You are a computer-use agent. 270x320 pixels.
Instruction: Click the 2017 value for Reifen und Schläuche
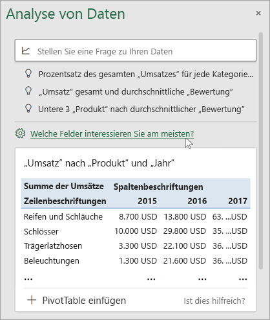(230, 217)
